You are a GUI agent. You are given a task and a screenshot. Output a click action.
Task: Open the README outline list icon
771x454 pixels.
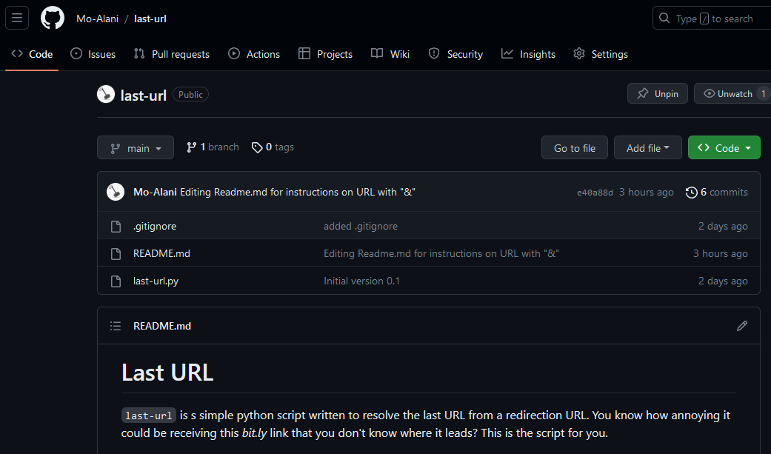[x=116, y=326]
